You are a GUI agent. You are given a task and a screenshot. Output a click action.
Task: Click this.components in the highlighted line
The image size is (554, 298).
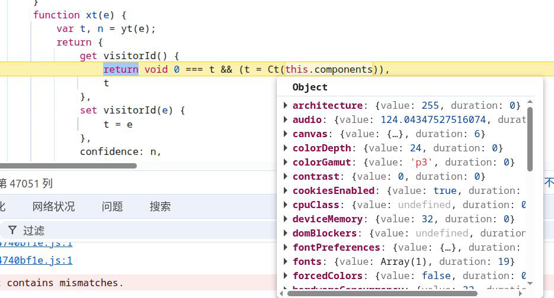329,69
